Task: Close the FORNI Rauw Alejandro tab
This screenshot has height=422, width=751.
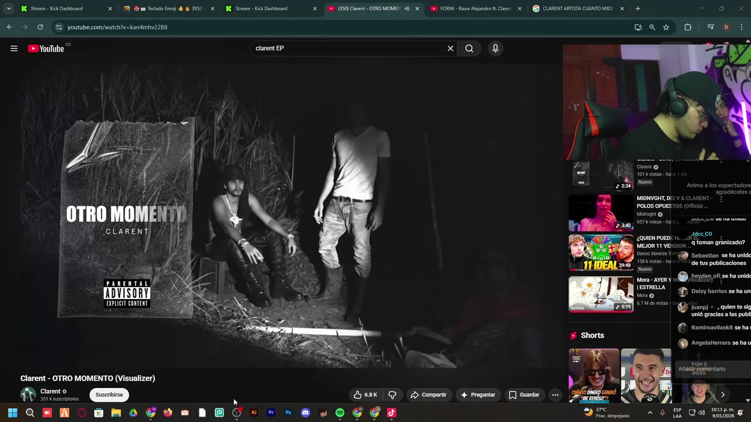Action: point(519,9)
